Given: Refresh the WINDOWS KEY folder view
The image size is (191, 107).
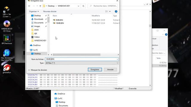Looking at the screenshot, I should (x=83, y=6).
